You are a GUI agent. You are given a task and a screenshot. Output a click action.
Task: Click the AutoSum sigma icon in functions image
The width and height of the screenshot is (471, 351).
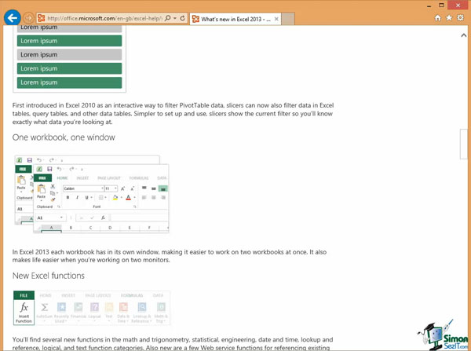(x=45, y=308)
